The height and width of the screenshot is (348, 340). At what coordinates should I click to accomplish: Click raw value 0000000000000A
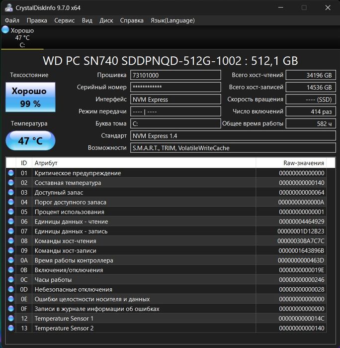click(x=301, y=202)
